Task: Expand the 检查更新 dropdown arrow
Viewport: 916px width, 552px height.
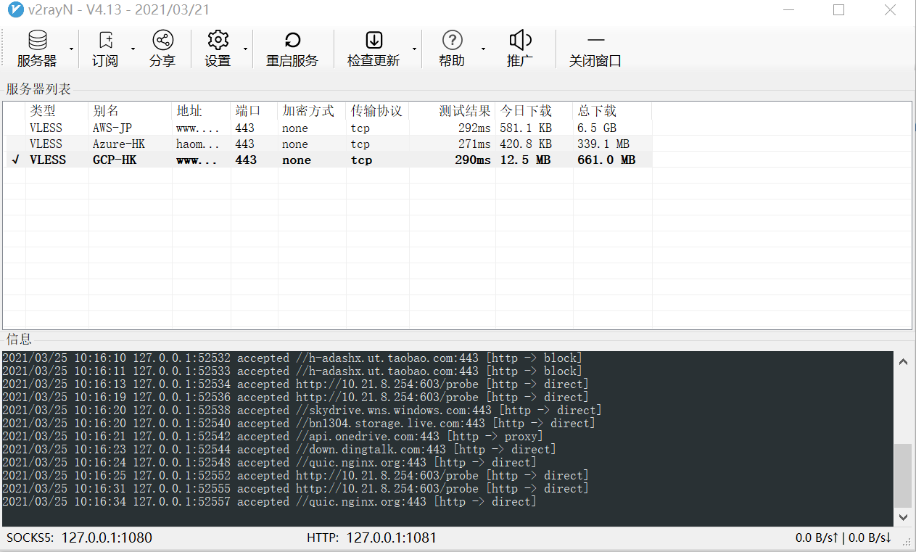Action: coord(414,49)
